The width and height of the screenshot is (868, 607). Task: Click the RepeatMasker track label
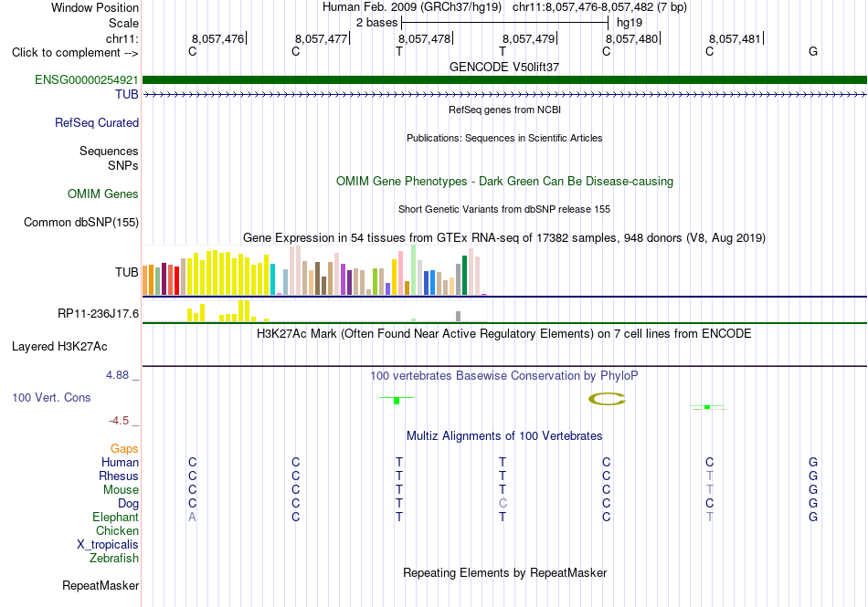(x=101, y=585)
